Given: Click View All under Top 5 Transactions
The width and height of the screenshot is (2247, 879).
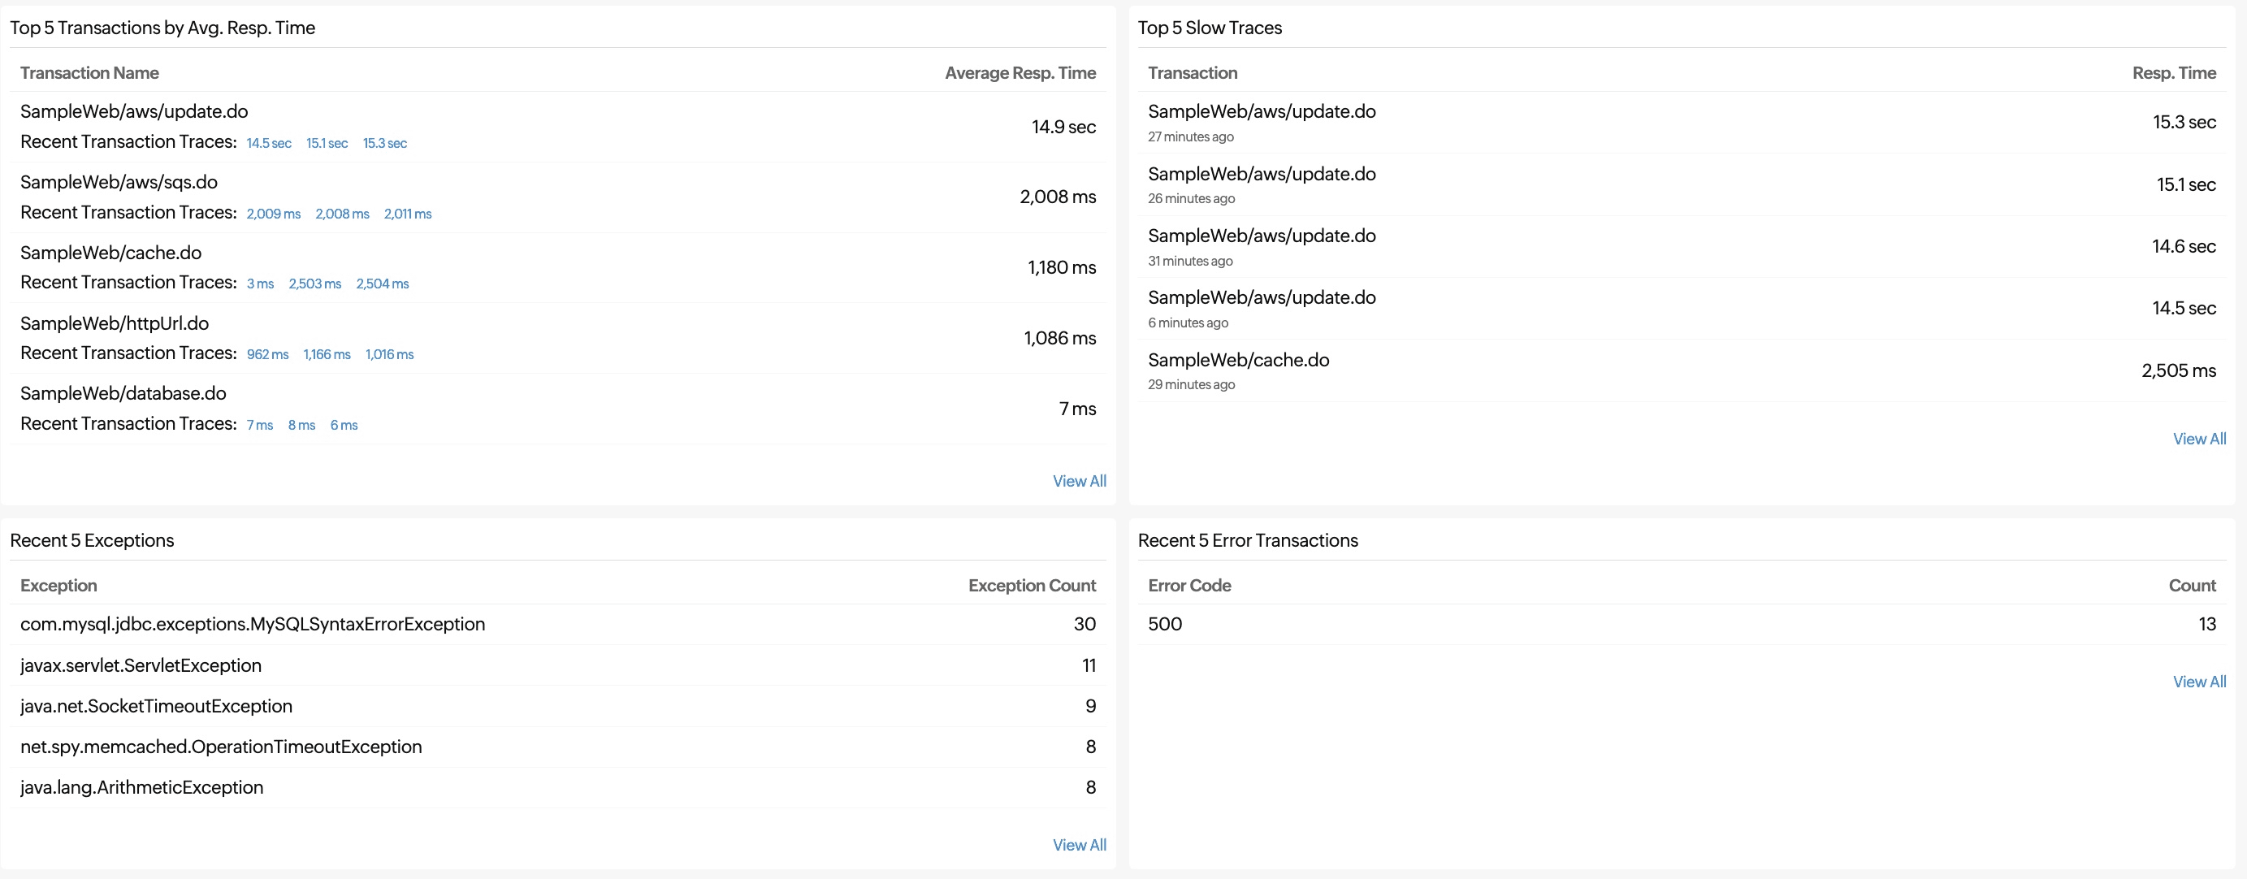Looking at the screenshot, I should [x=1078, y=480].
